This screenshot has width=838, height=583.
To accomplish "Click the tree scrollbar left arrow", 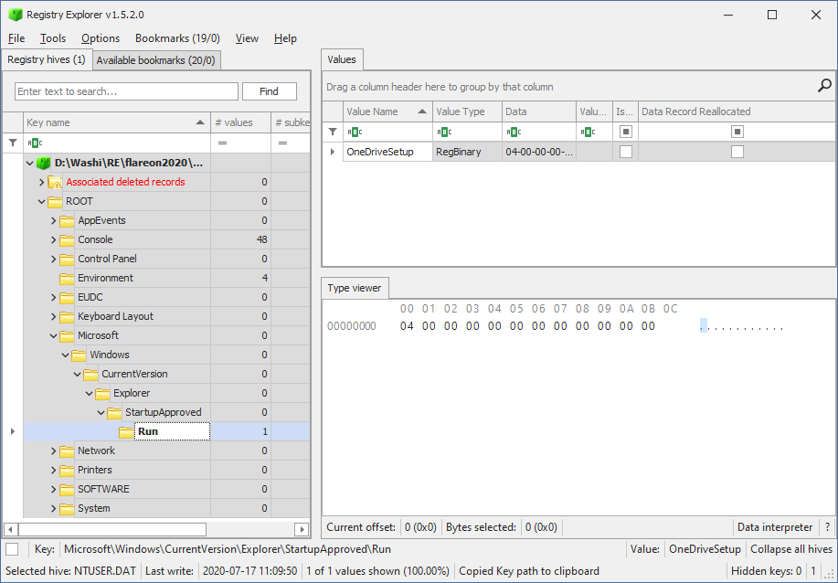I will click(x=10, y=529).
